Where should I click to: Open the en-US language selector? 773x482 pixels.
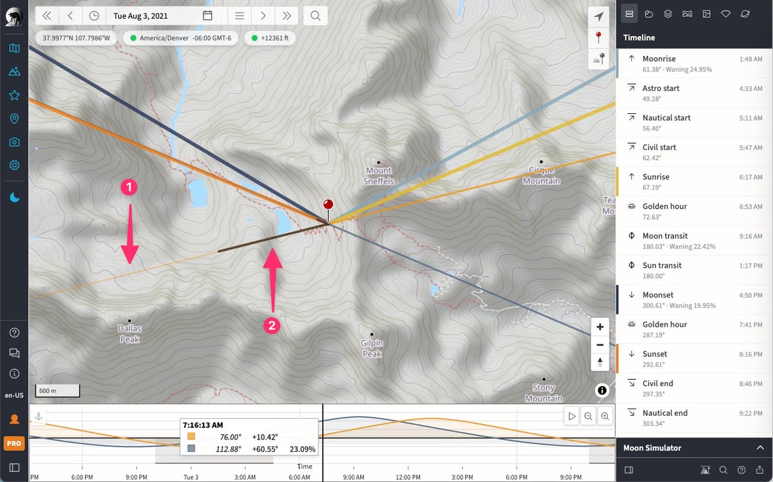click(14, 395)
